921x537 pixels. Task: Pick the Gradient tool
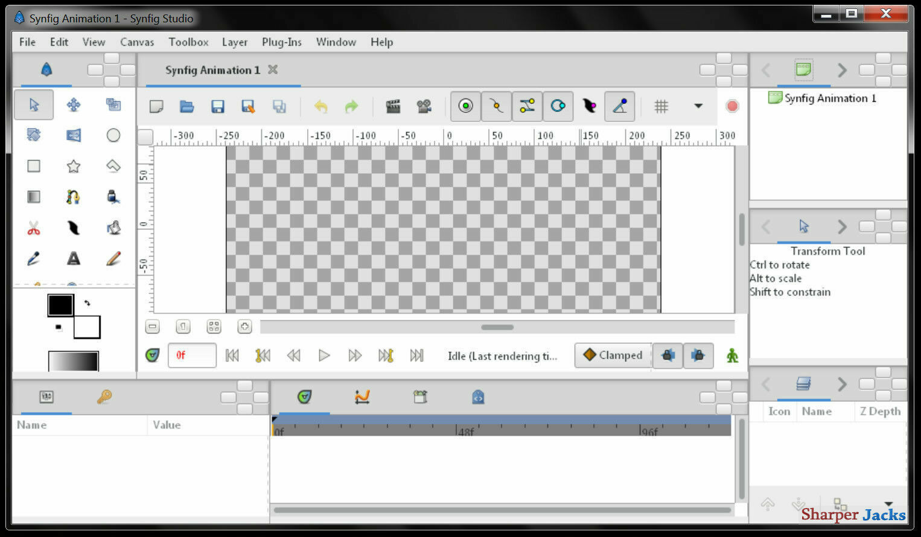click(34, 197)
